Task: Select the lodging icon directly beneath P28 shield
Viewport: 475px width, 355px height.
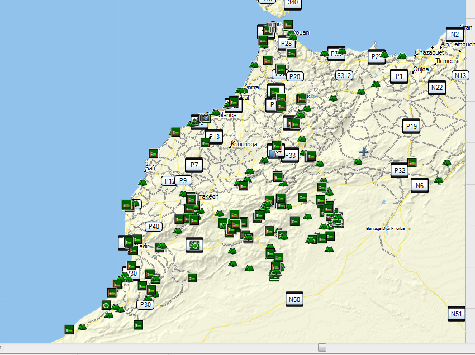Action: pyautogui.click(x=291, y=53)
